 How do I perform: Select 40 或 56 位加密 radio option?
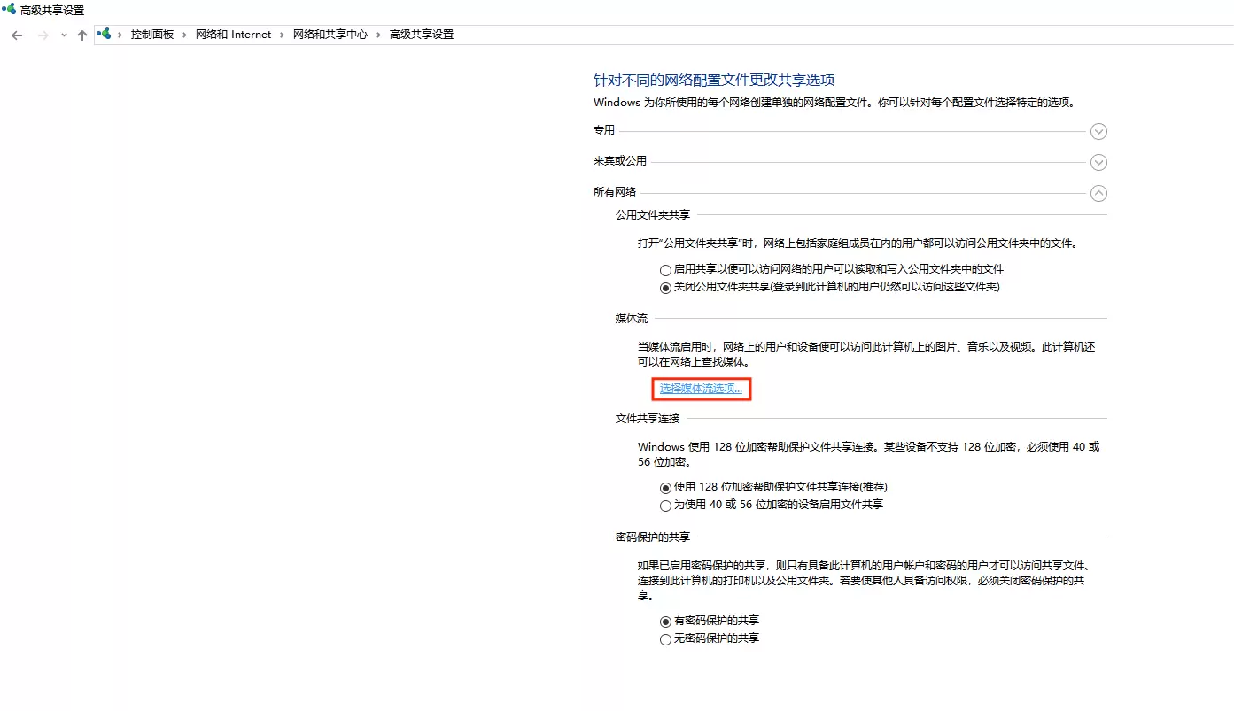tap(665, 506)
